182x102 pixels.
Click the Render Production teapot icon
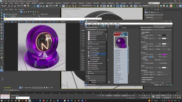(x=127, y=6)
